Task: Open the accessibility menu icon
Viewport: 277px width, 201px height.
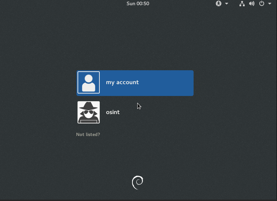Action: coord(219,3)
